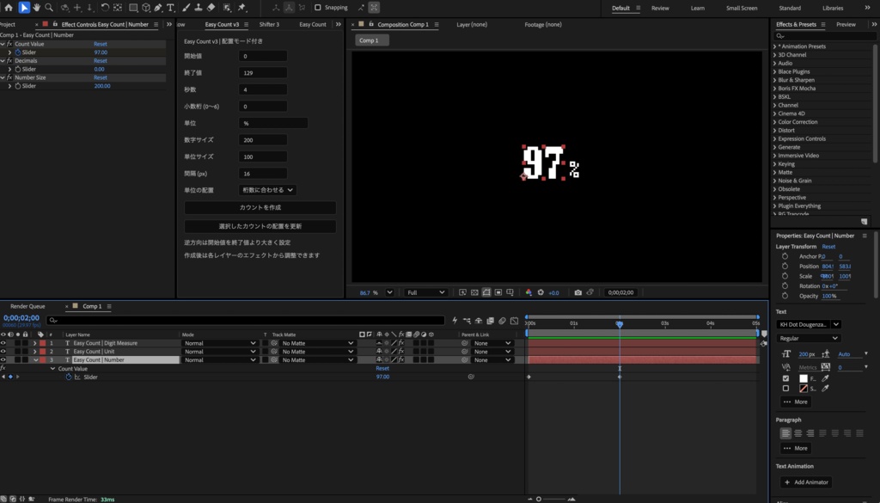Expand the Animation Presets category
This screenshot has width=880, height=503.
[775, 46]
